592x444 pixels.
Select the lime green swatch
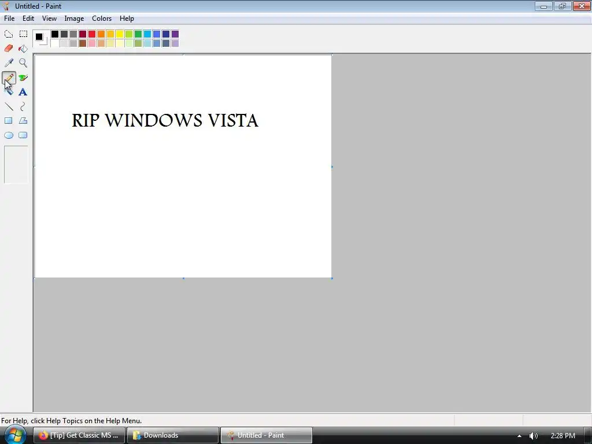pyautogui.click(x=129, y=34)
